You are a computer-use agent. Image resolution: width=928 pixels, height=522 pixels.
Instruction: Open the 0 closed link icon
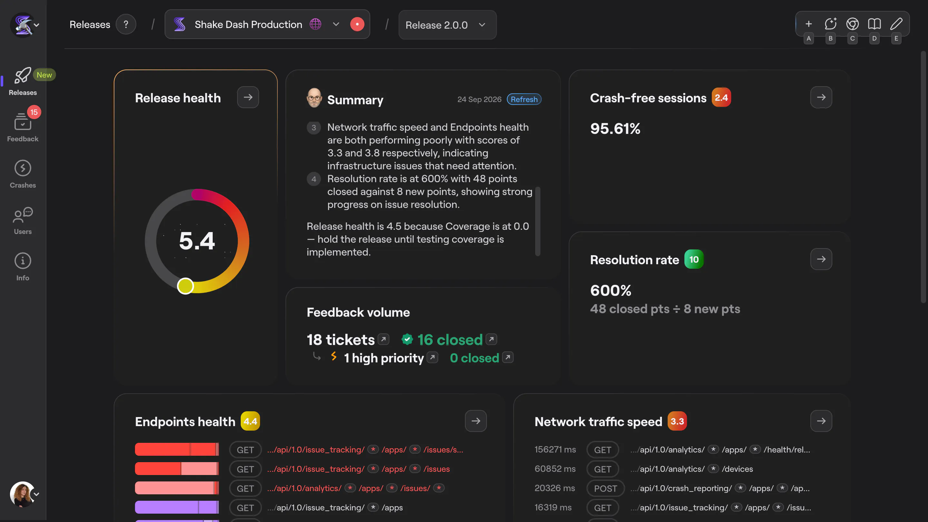508,357
